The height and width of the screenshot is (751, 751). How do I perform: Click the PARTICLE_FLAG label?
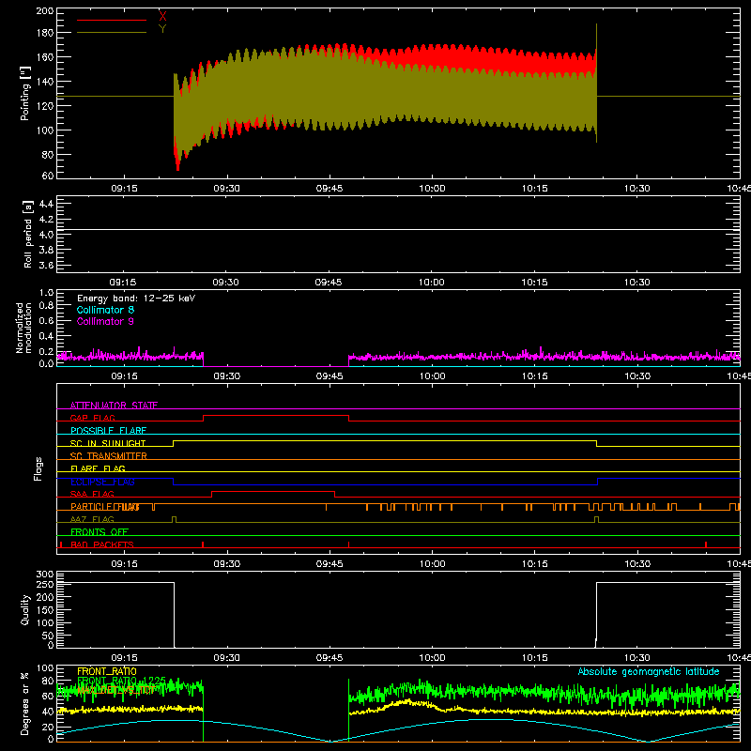click(x=105, y=507)
